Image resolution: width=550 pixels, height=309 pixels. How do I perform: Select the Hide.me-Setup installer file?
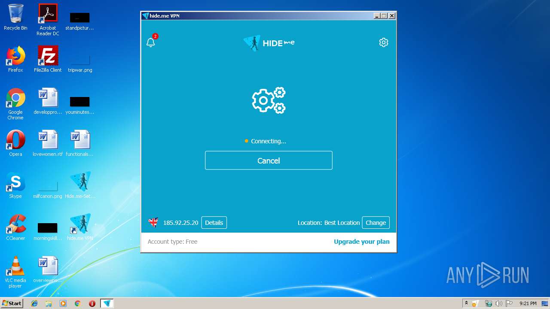click(x=80, y=186)
